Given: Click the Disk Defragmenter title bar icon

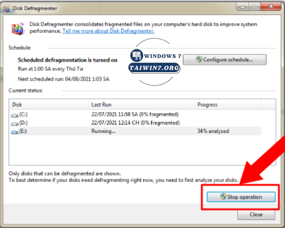Looking at the screenshot, I should click(x=7, y=8).
